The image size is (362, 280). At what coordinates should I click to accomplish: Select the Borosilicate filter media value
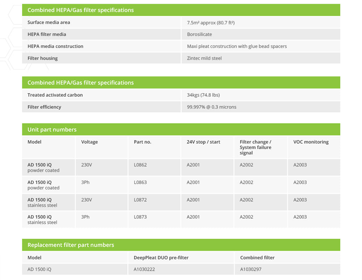coord(199,34)
